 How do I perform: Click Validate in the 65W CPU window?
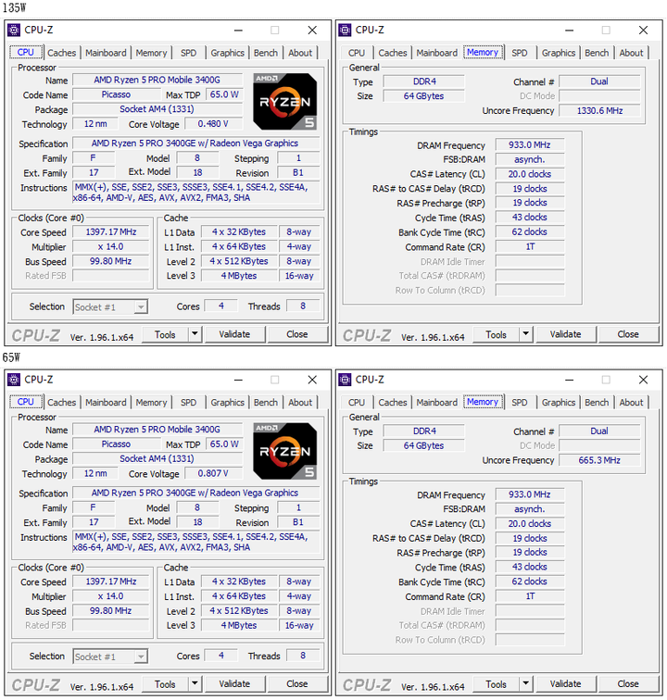(x=234, y=684)
